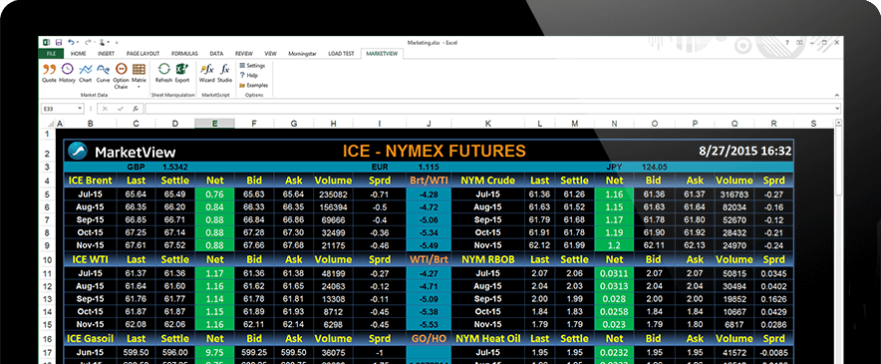Switch to the DATA tab

click(216, 54)
